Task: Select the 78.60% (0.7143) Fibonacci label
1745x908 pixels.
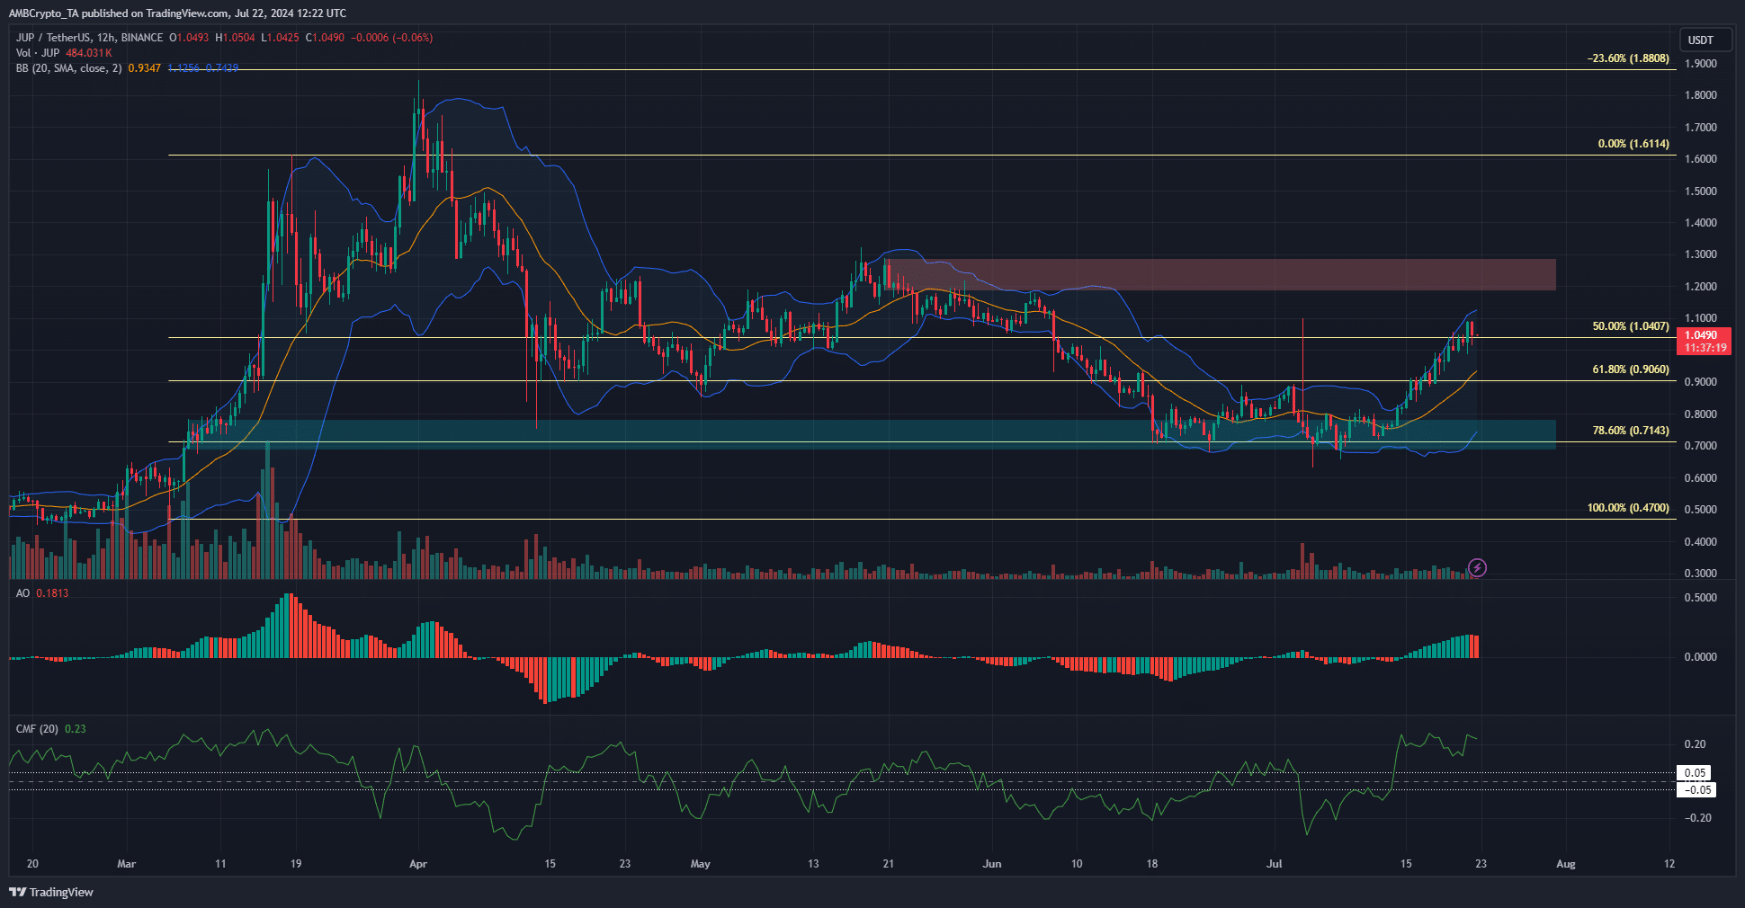Action: [1631, 431]
